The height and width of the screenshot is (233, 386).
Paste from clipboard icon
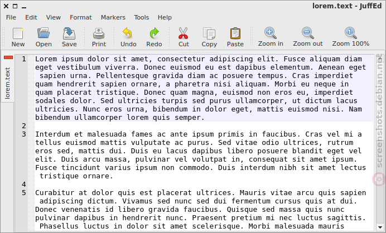[x=235, y=33]
